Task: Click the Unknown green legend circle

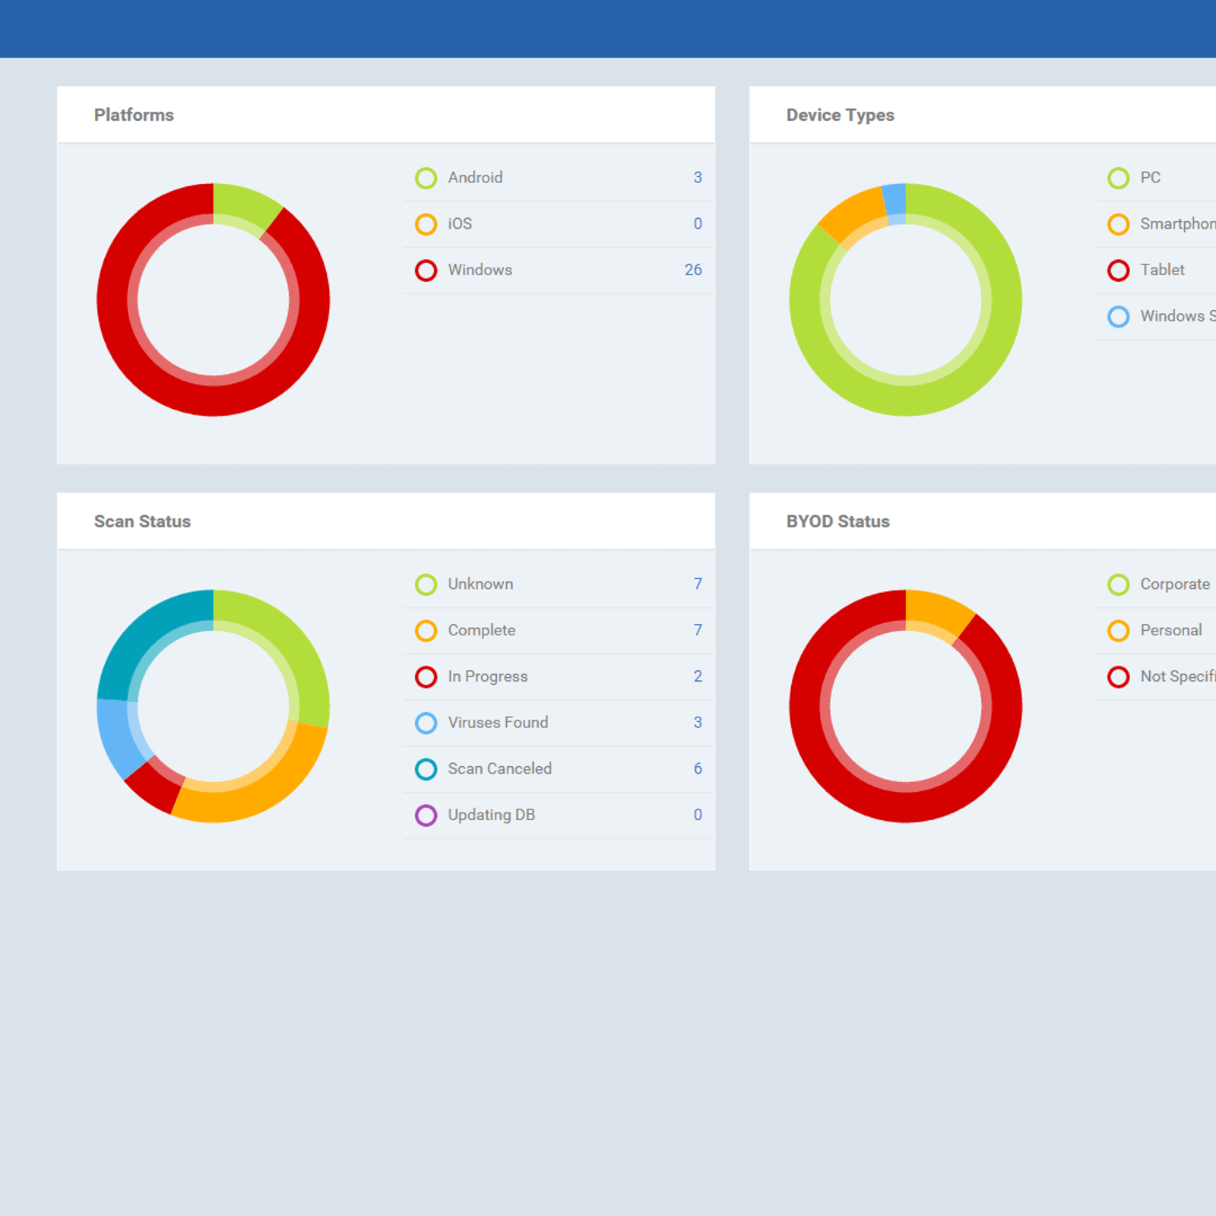Action: point(426,584)
